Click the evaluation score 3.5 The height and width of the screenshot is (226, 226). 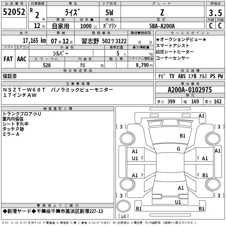click(215, 13)
